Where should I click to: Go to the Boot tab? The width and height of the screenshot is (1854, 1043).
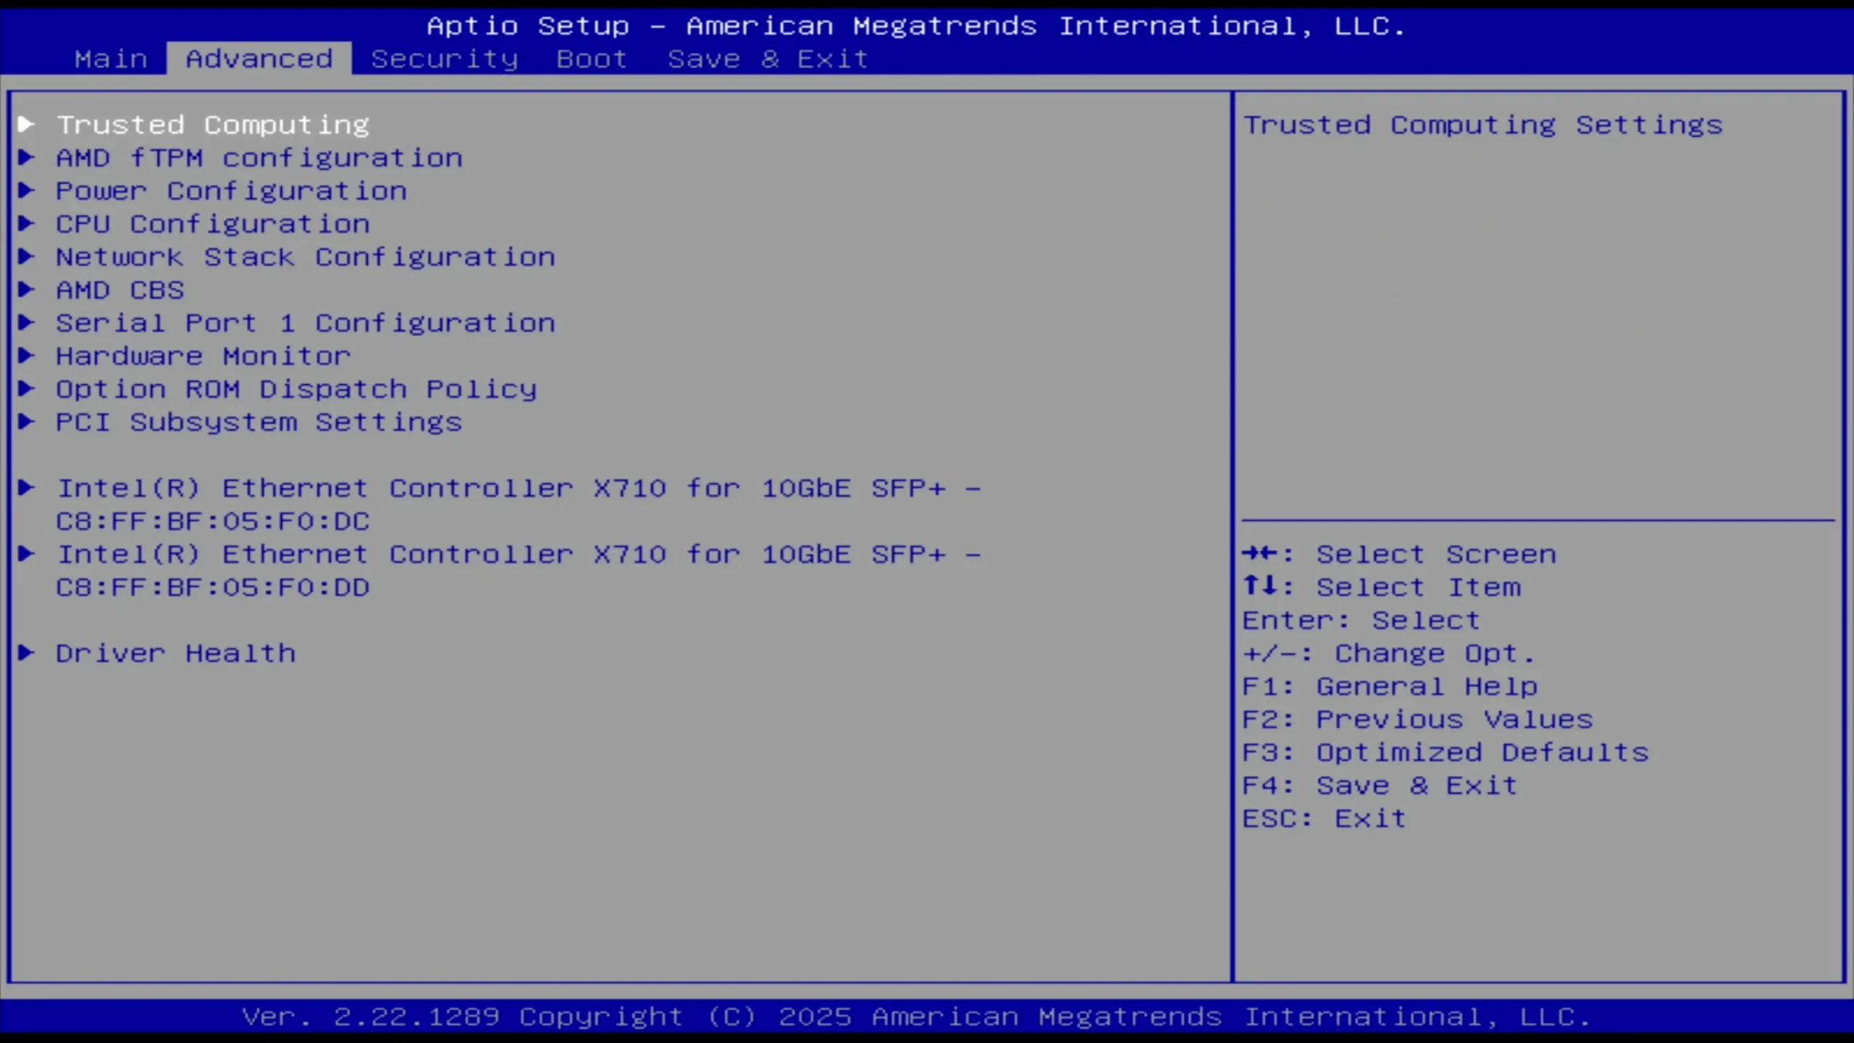point(592,59)
